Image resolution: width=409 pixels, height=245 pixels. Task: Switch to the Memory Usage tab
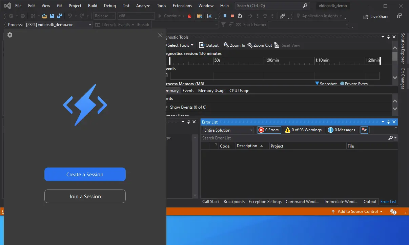coord(212,90)
